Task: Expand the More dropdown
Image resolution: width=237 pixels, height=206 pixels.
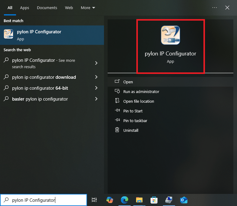Action: tap(88, 8)
